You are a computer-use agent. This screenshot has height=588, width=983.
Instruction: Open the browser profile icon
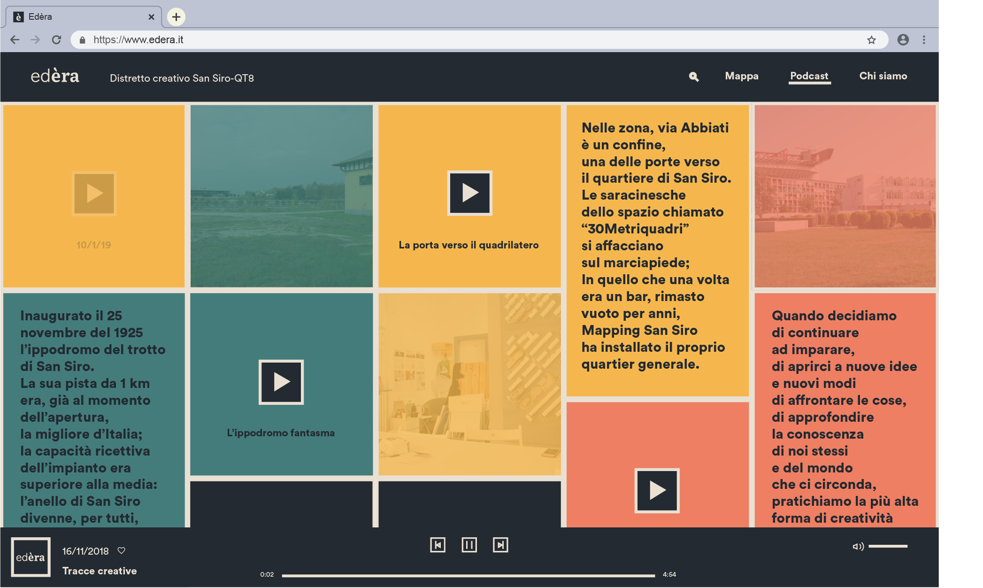[x=903, y=40]
